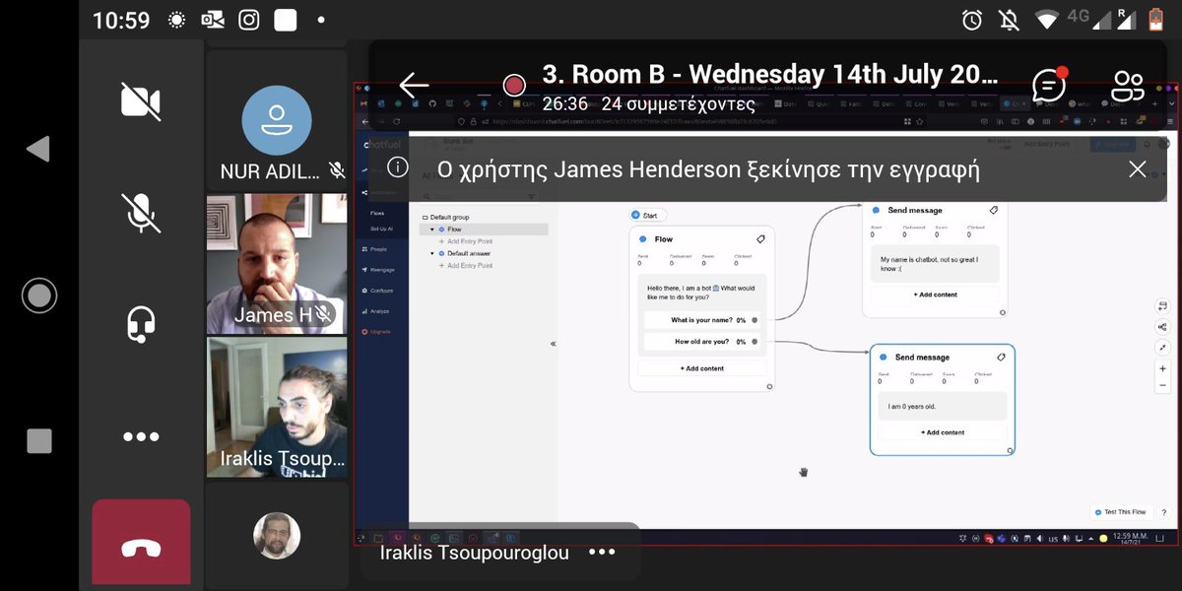Image resolution: width=1182 pixels, height=591 pixels.
Task: Unmute the microphone in Teams
Action: coord(141,213)
